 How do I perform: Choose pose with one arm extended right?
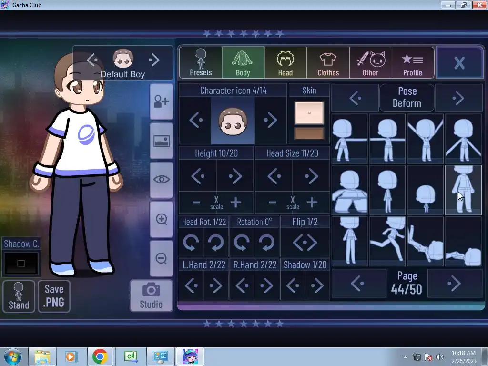[x=349, y=139]
